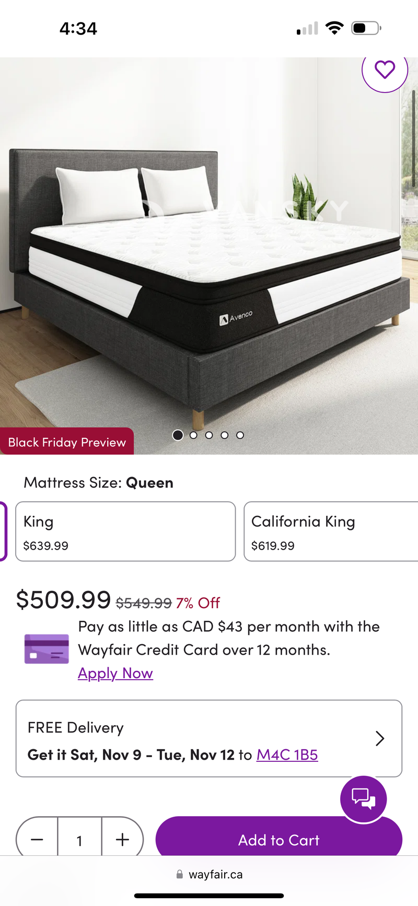Tap the Black Friday Preview badge
The width and height of the screenshot is (418, 906).
(67, 442)
